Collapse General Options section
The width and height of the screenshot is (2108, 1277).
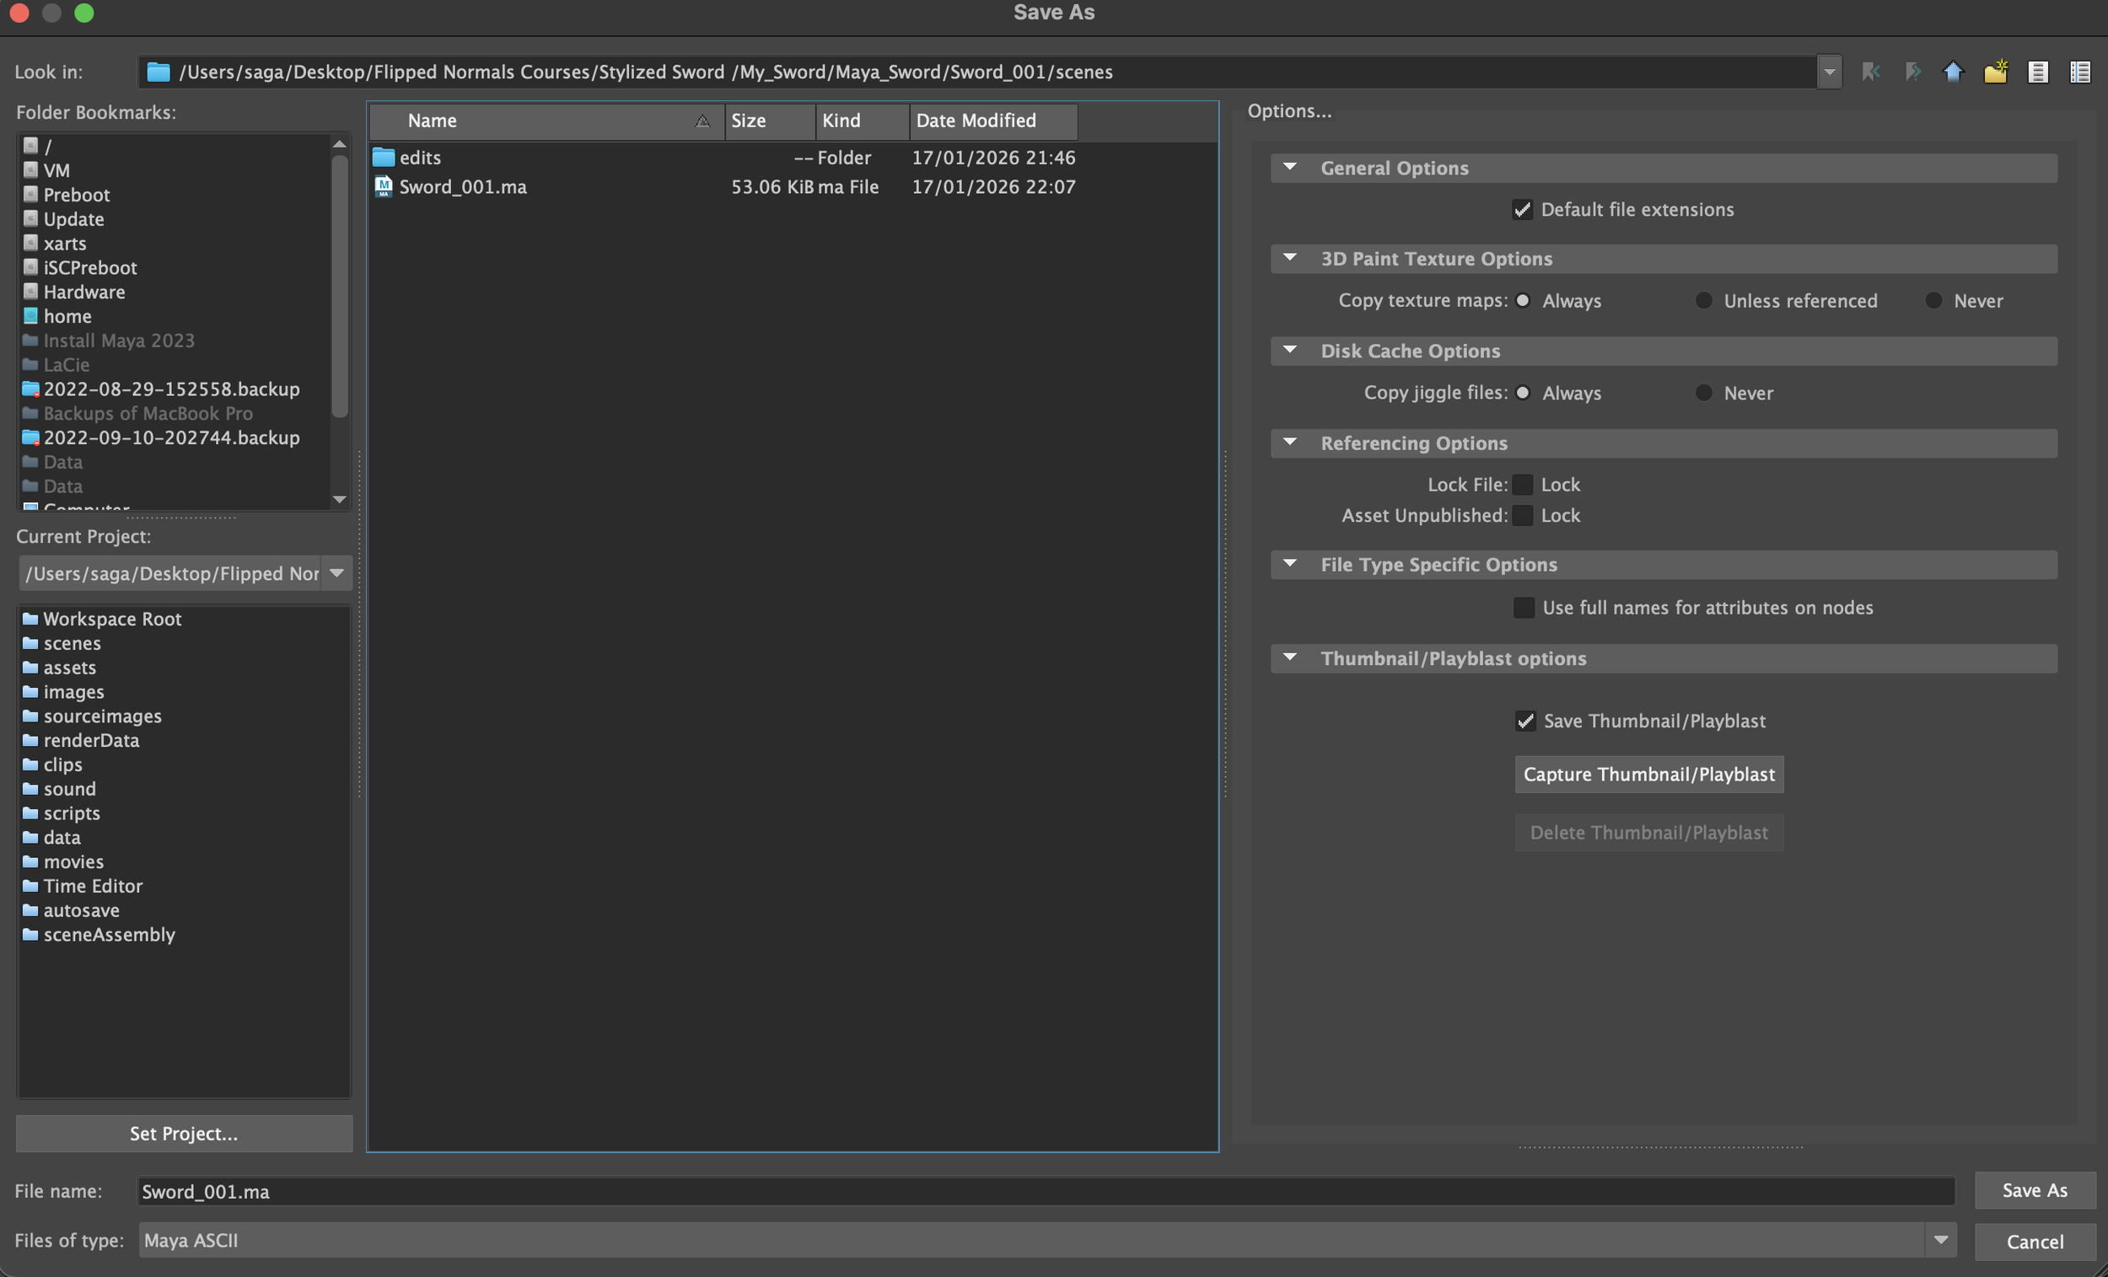[x=1290, y=168]
